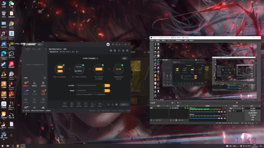The height and width of the screenshot is (148, 264).
Task: Click the stop streaming button in OBS controls
Action: point(252,109)
